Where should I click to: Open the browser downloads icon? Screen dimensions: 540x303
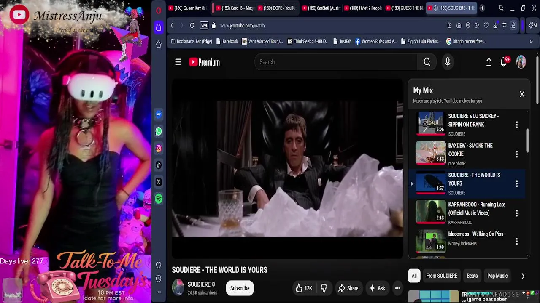pos(495,26)
